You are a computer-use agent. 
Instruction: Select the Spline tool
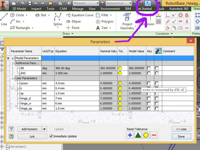(57, 19)
